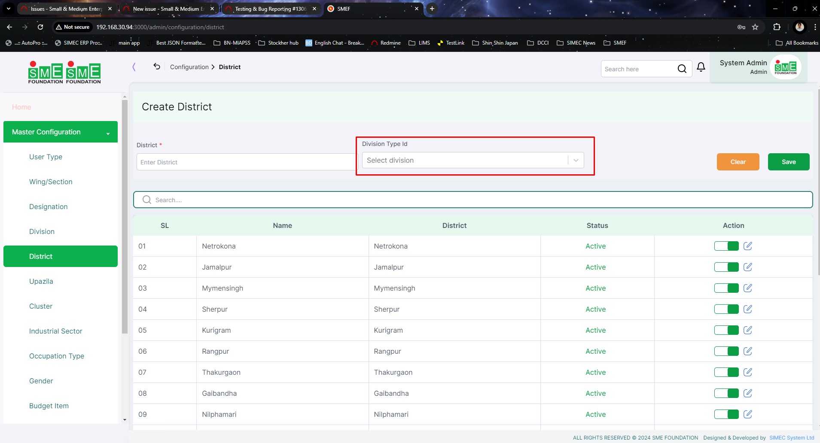Screen dimensions: 820x443
Task: Open the Redmine bookmark
Action: tap(386, 43)
